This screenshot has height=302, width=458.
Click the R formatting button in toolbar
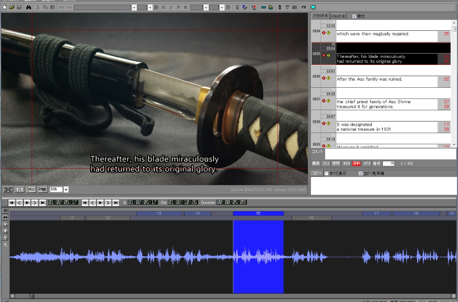(x=185, y=7)
